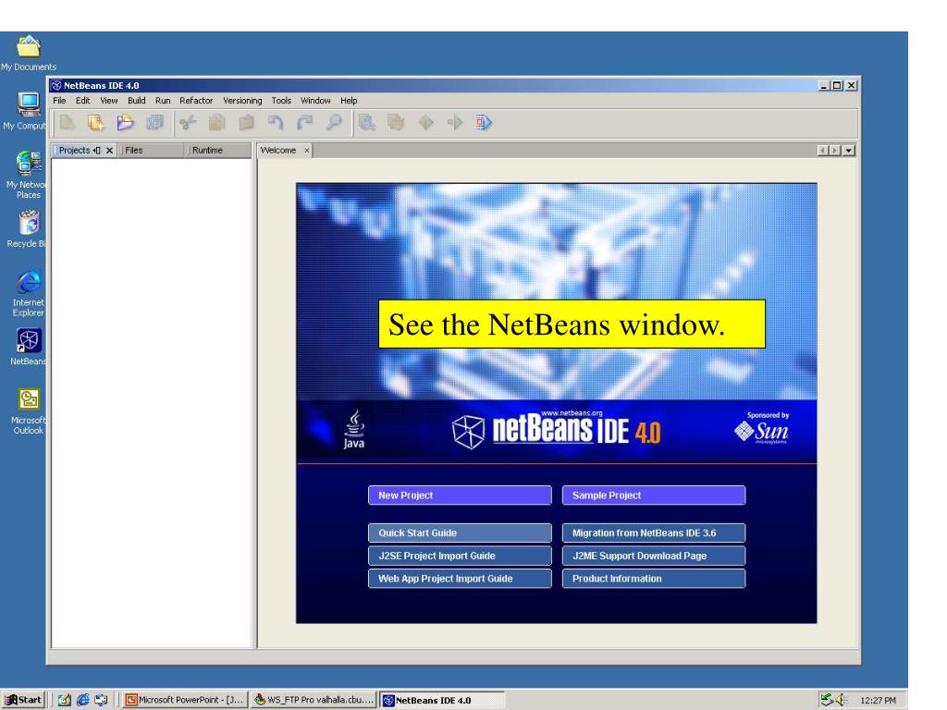Click the Copy toolbar icon
This screenshot has width=947, height=710.
[216, 123]
